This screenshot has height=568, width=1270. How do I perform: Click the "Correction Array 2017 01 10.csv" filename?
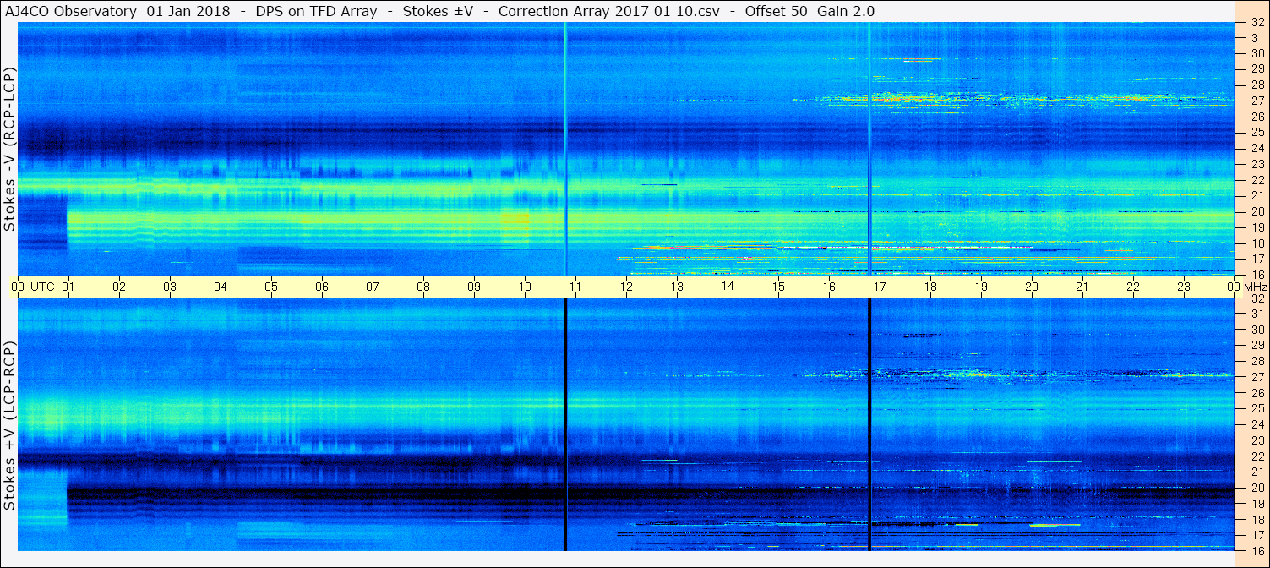tap(608, 11)
